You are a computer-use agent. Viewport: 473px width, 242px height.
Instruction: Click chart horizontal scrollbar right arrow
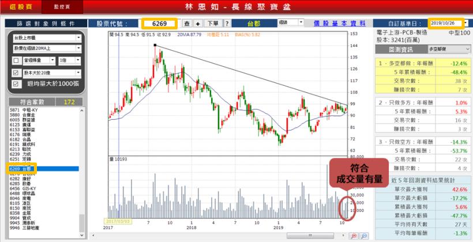343,235
